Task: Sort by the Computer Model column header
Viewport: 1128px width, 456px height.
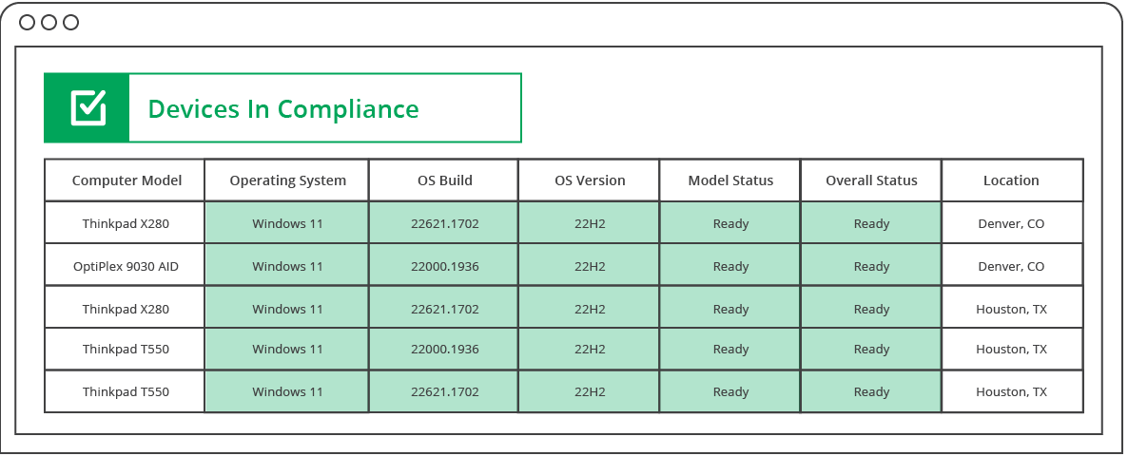Action: [x=126, y=180]
